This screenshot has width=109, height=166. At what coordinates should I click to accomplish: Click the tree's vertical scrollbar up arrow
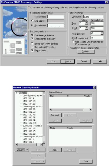click(x=44, y=93)
